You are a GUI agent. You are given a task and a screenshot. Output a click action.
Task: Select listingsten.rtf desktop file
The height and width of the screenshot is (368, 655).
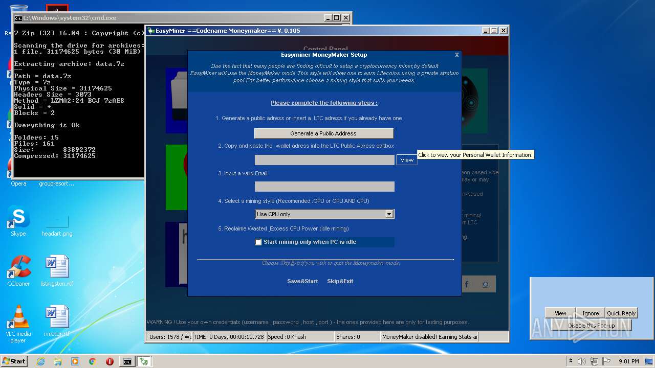[57, 271]
